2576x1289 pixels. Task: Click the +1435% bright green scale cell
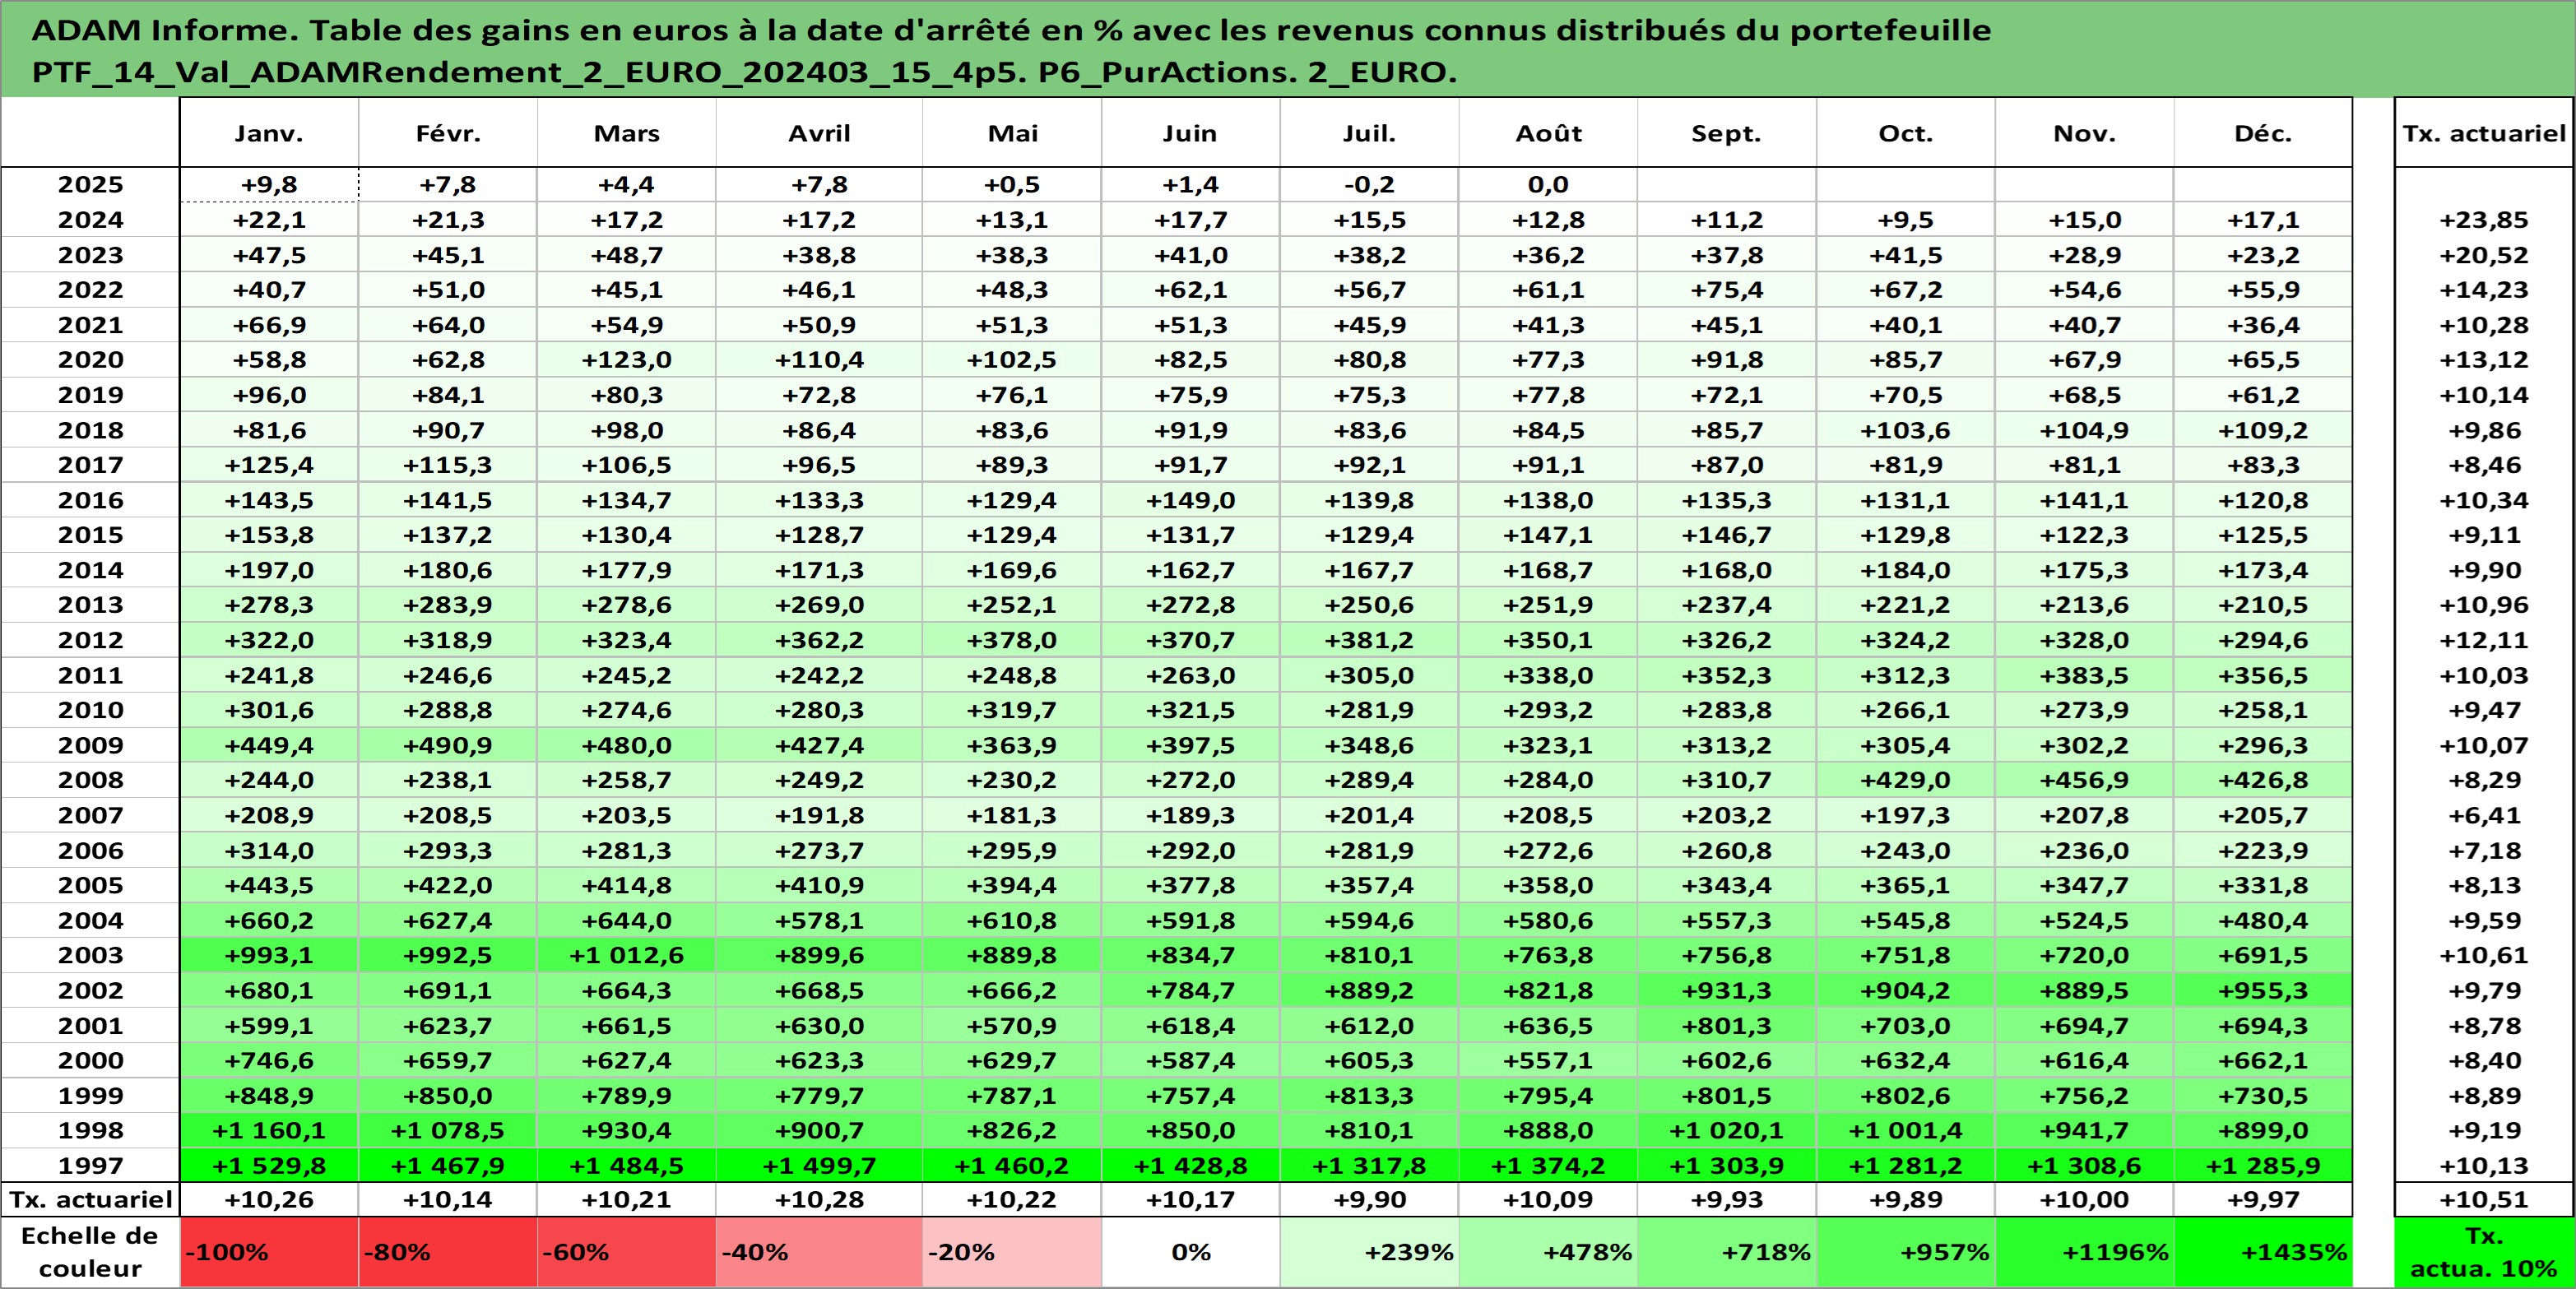(x=2263, y=1252)
